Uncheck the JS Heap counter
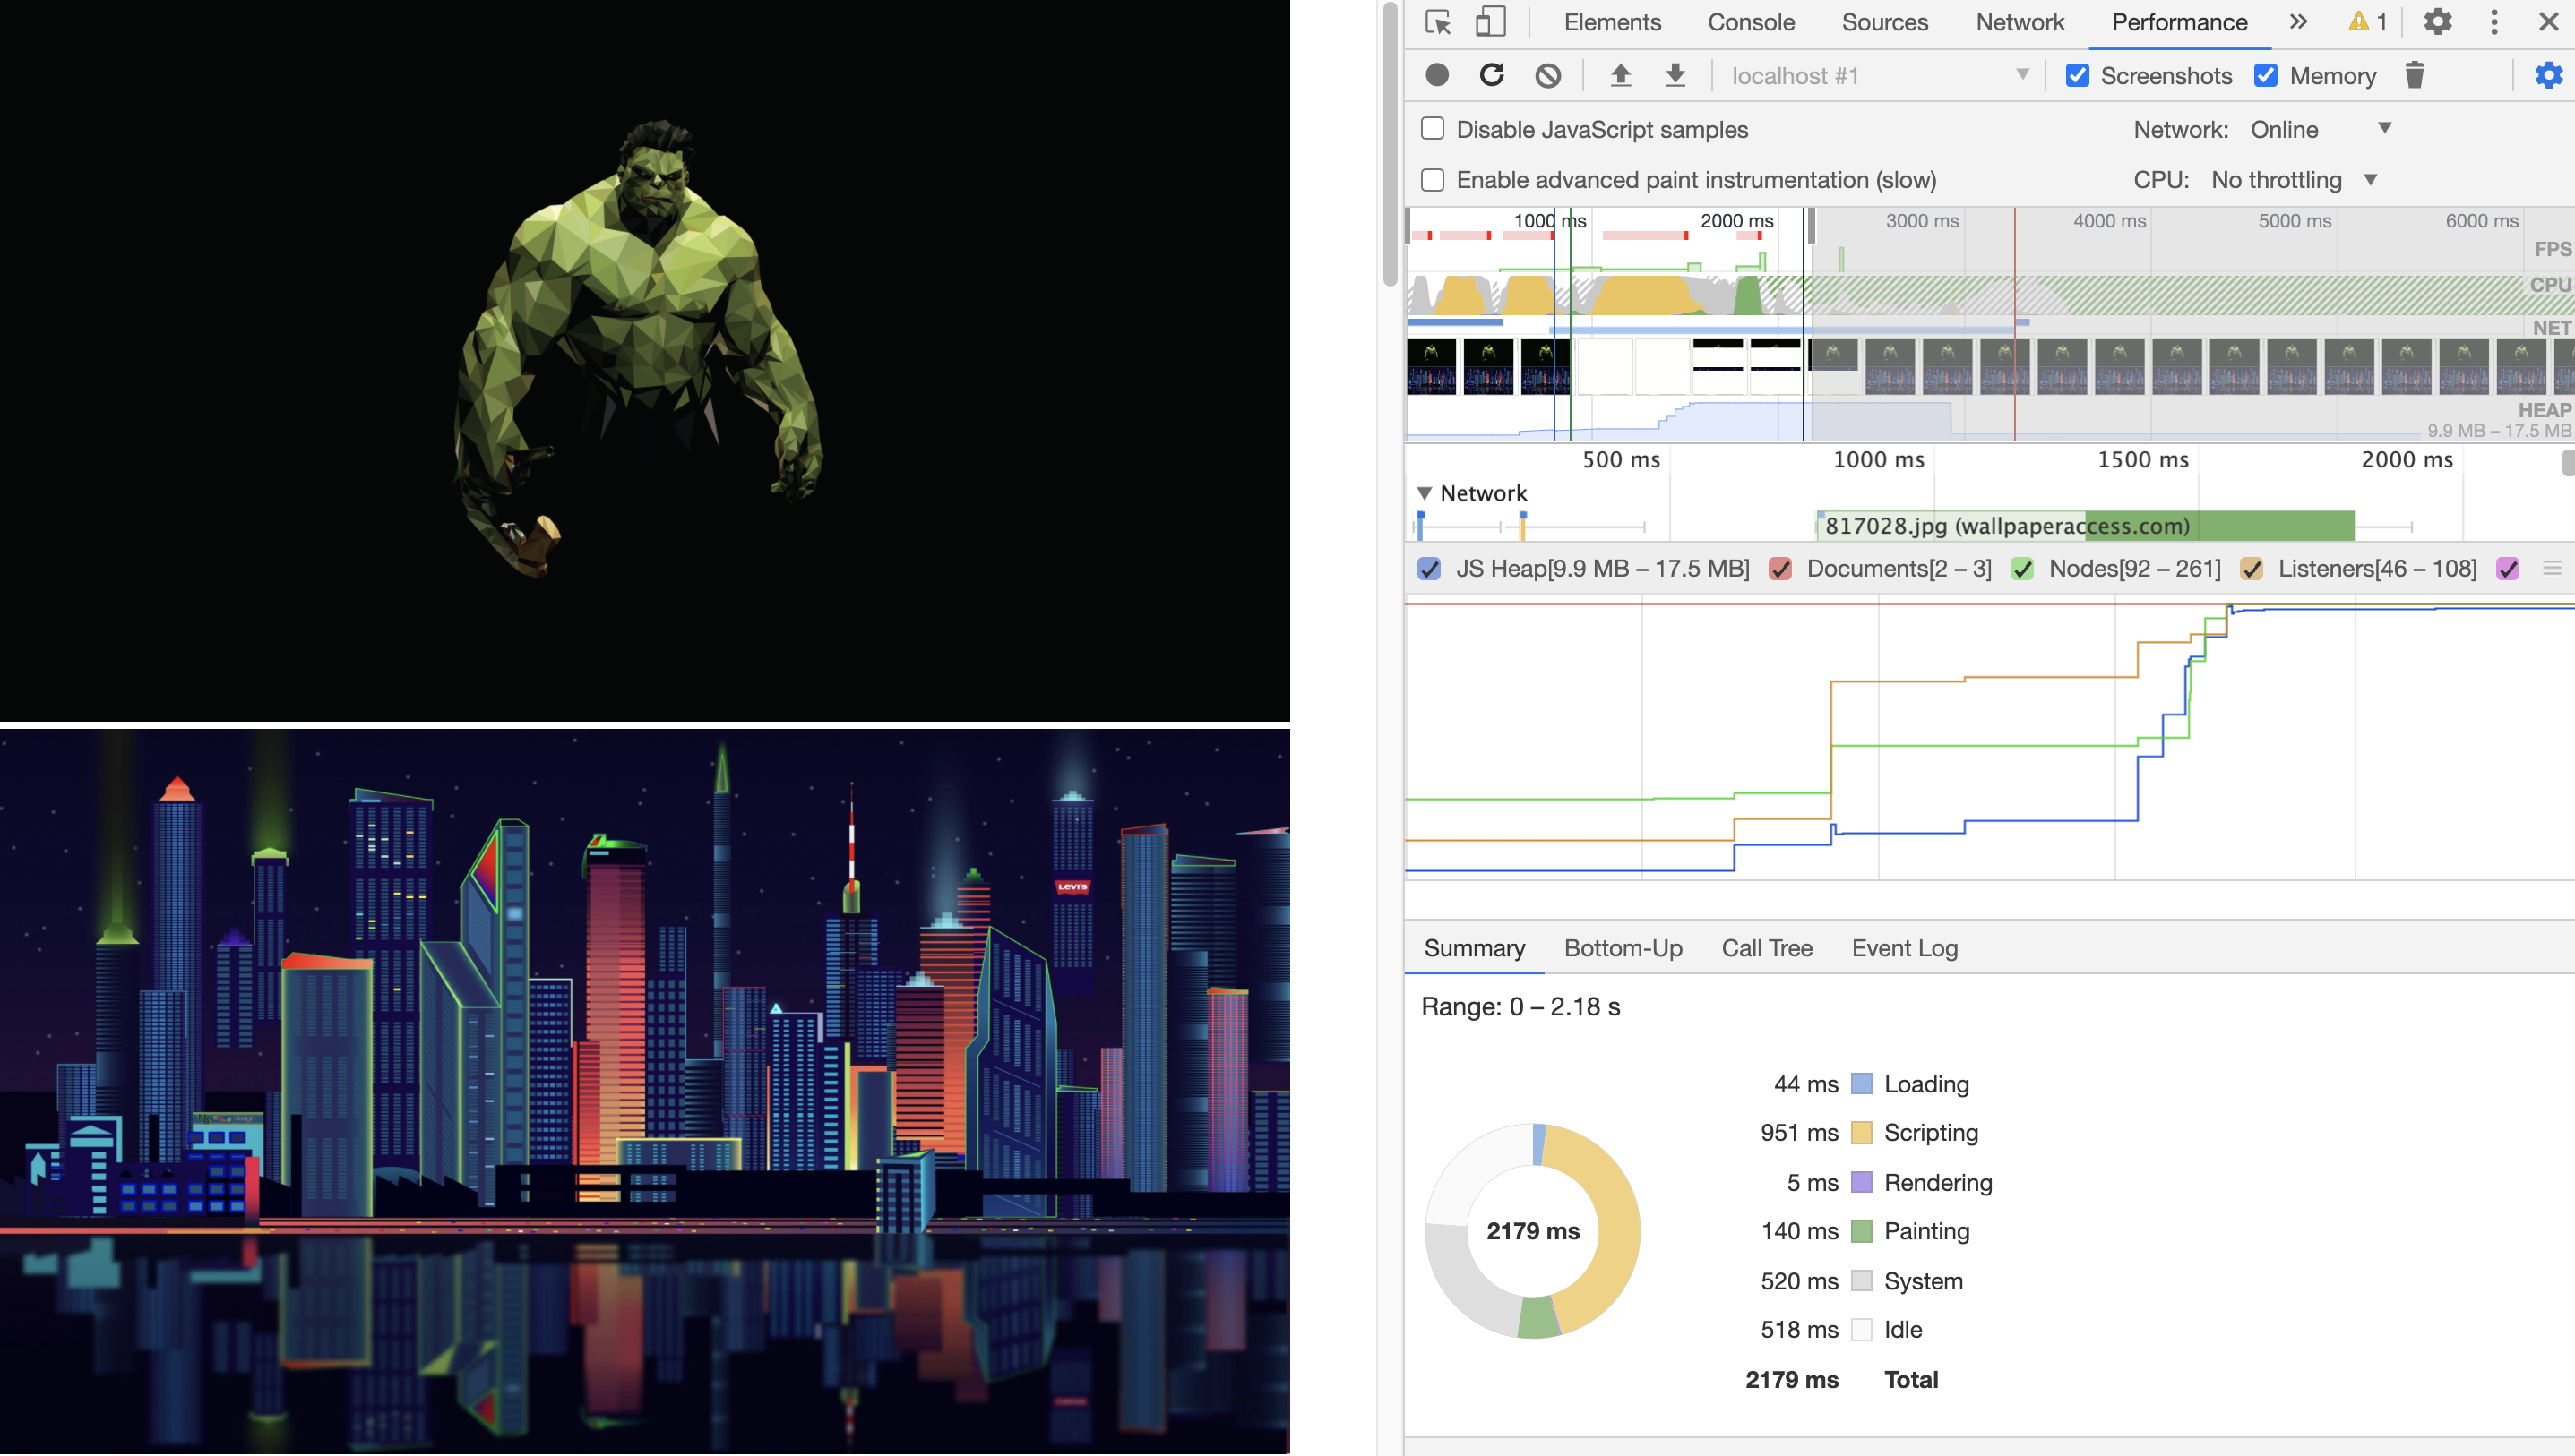Image resolution: width=2575 pixels, height=1456 pixels. click(1430, 569)
